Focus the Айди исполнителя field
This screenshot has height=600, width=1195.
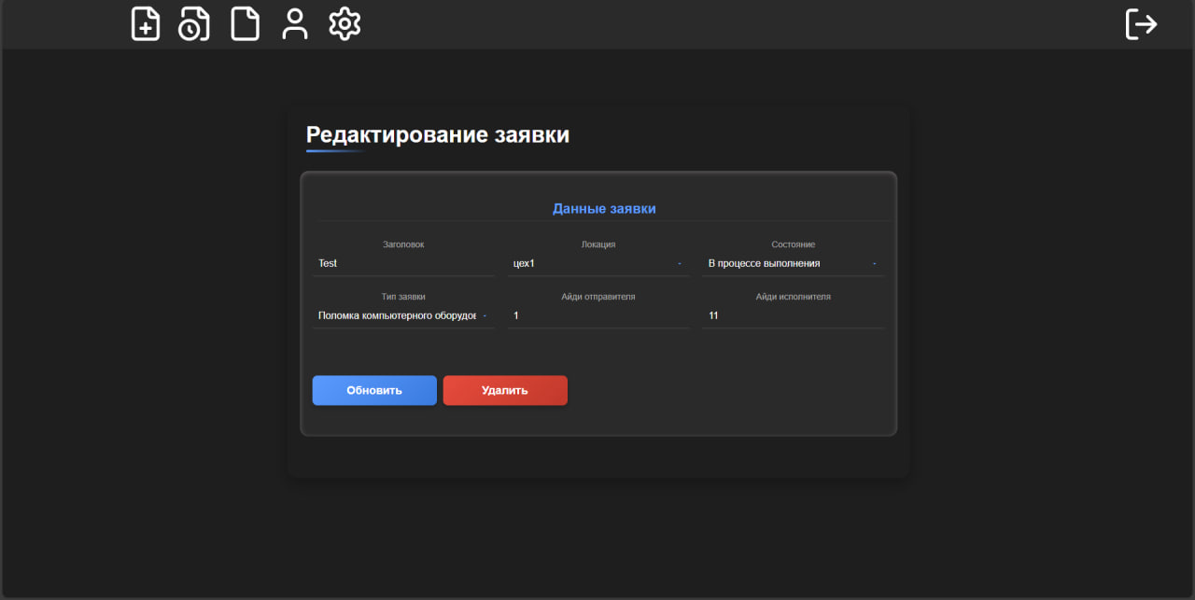(x=793, y=316)
